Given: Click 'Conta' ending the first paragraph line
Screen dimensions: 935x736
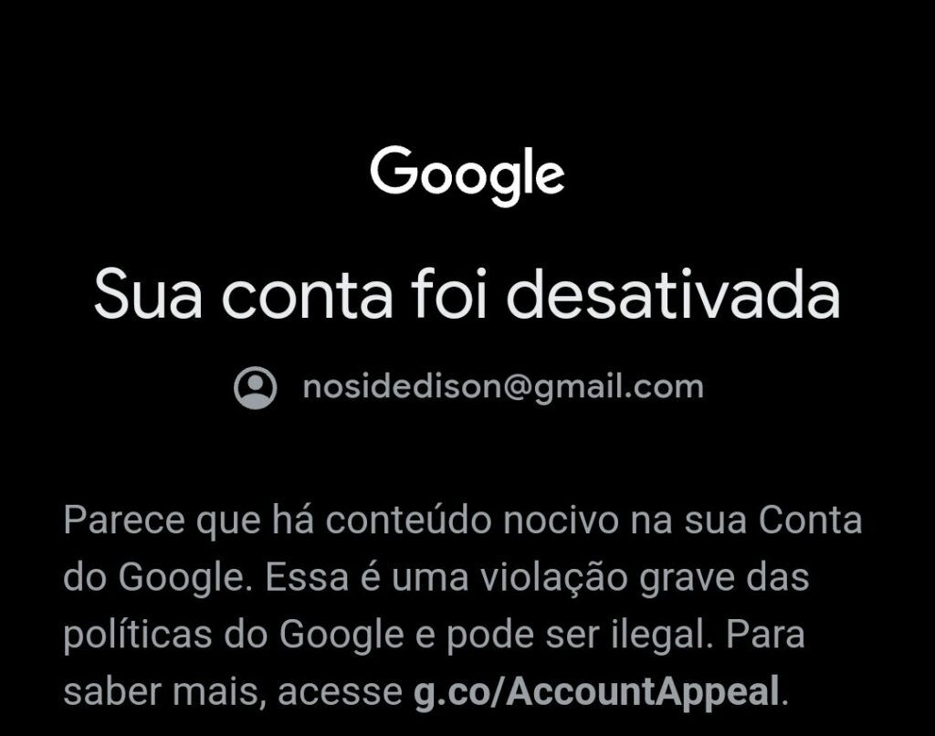Looking at the screenshot, I should coord(811,520).
